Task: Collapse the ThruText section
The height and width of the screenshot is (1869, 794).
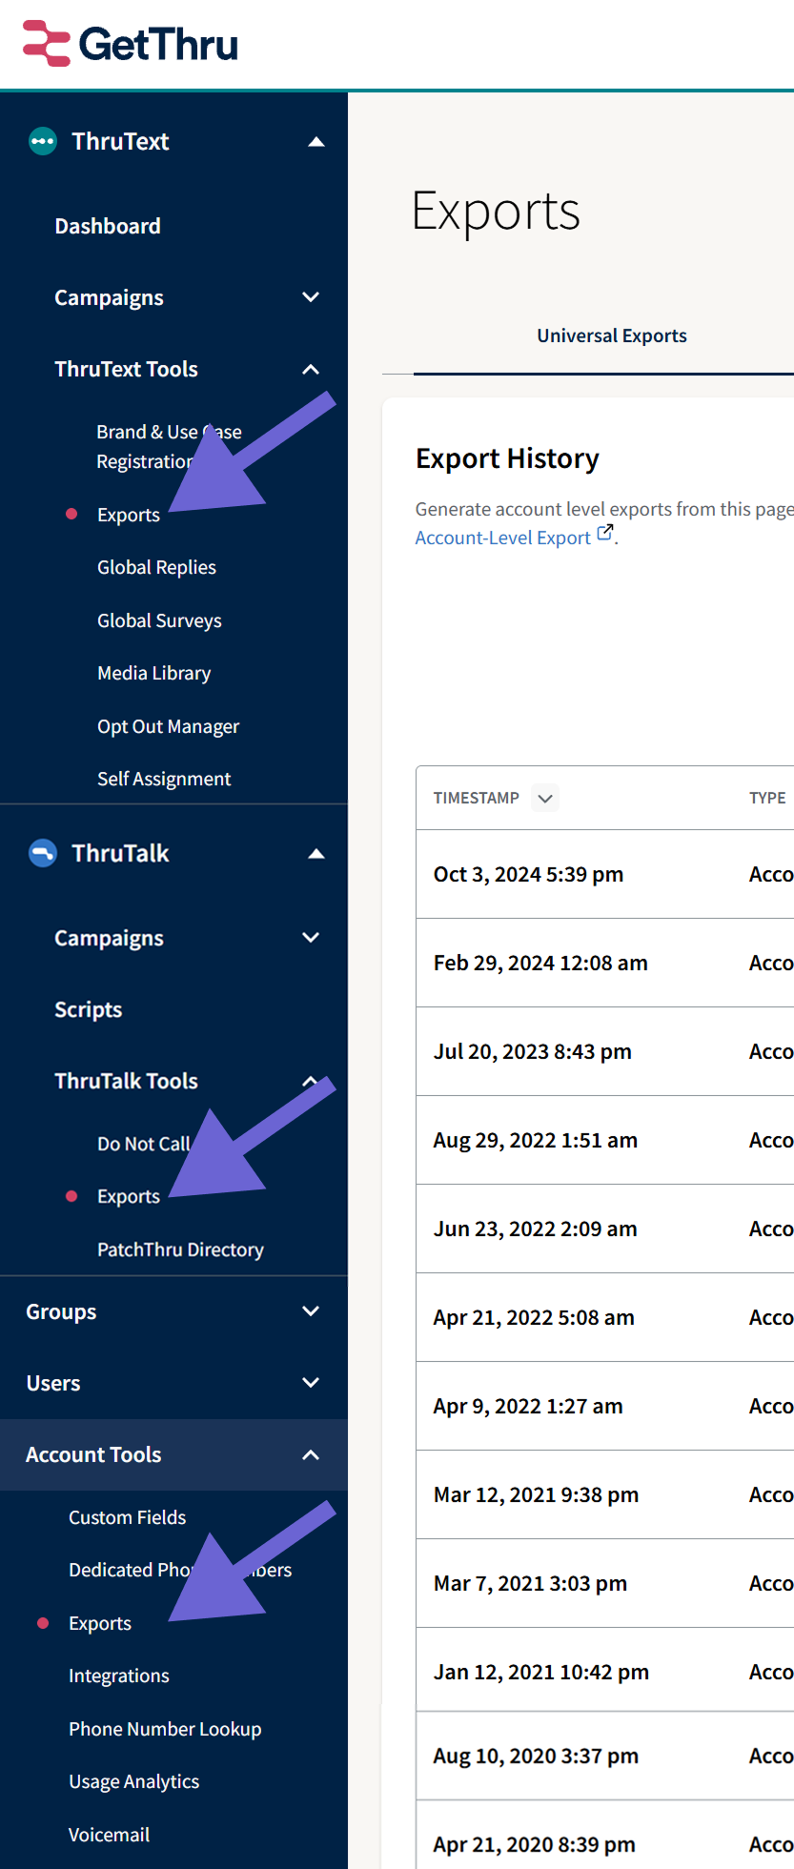Action: tap(316, 142)
